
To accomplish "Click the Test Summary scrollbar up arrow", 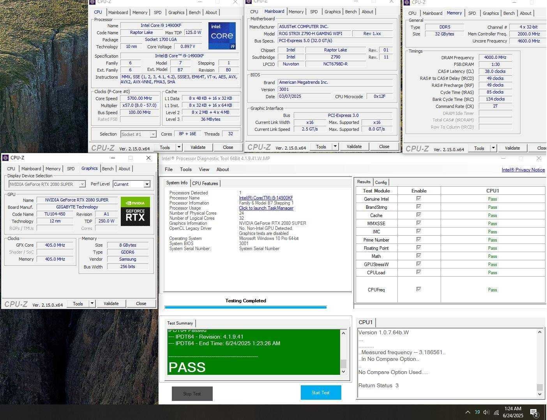I will pyautogui.click(x=343, y=333).
